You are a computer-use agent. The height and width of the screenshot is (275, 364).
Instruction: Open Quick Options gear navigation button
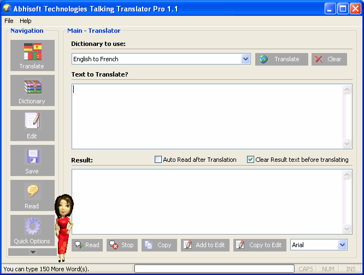click(x=32, y=230)
